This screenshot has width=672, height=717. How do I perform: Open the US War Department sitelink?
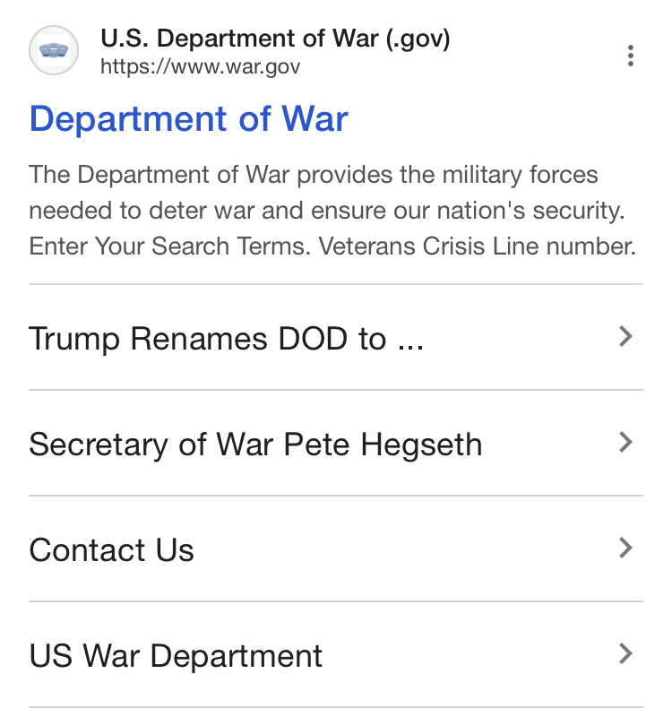[x=176, y=656]
